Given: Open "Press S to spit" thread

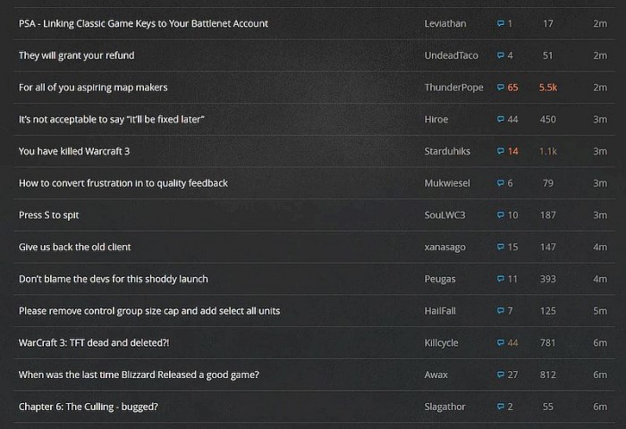Looking at the screenshot, I should click(x=49, y=214).
